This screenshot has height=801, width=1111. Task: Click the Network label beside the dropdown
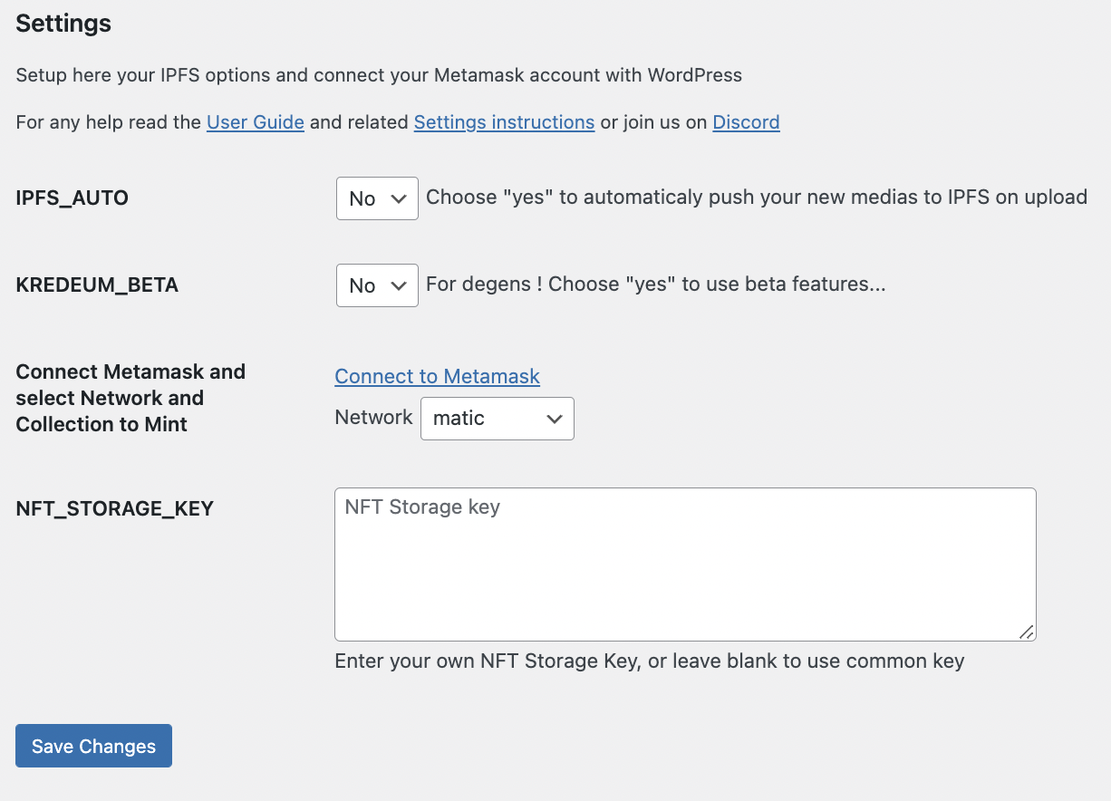click(373, 418)
